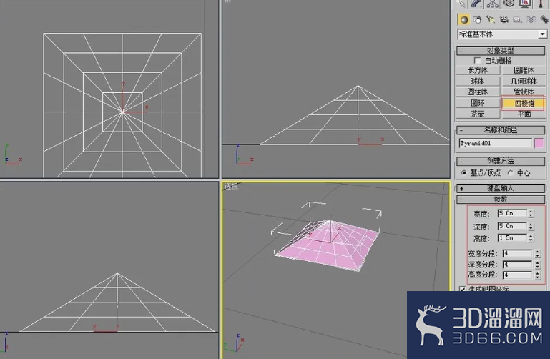550x359 pixels.
Task: Uncheck the 生成贴图坐标 checkbox
Action: point(462,288)
